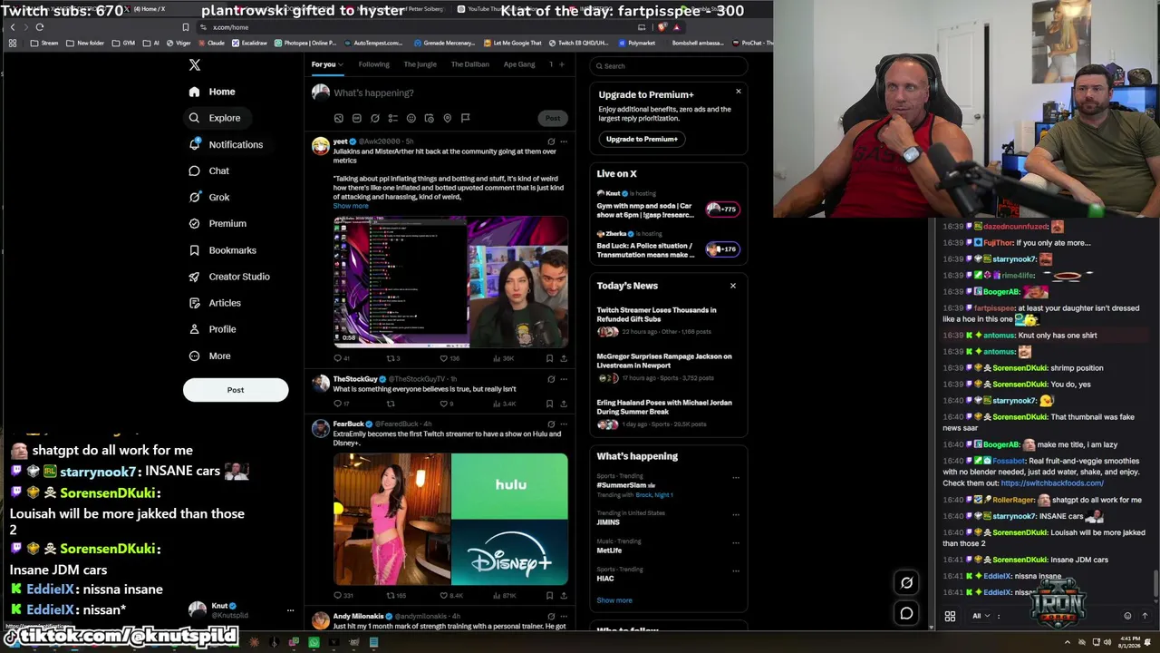Open more options on yeet's post
The height and width of the screenshot is (653, 1160).
564,141
